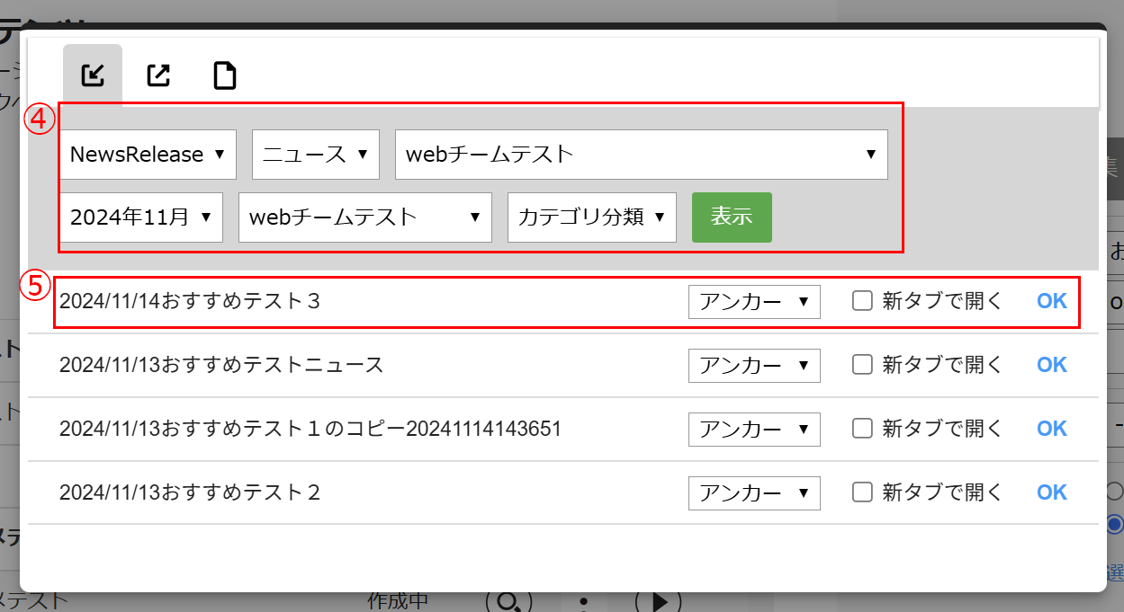Open アンカー dropdown for テスト１のコピー row
The width and height of the screenshot is (1124, 612).
coord(754,430)
